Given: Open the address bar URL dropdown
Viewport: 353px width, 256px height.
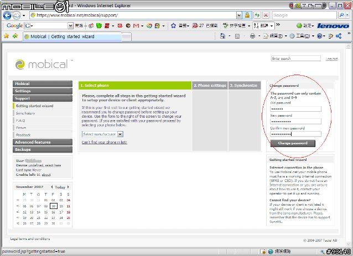Looking at the screenshot, I should (239, 15).
